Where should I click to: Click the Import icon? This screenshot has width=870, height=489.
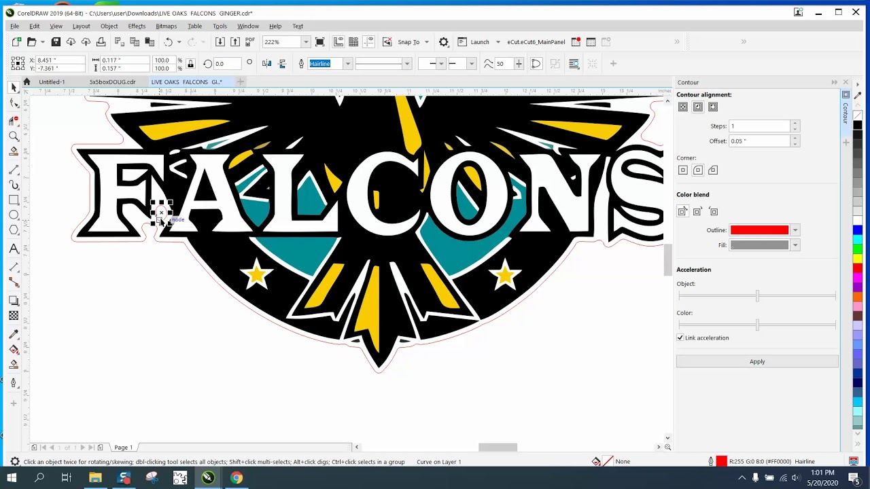[x=220, y=42]
